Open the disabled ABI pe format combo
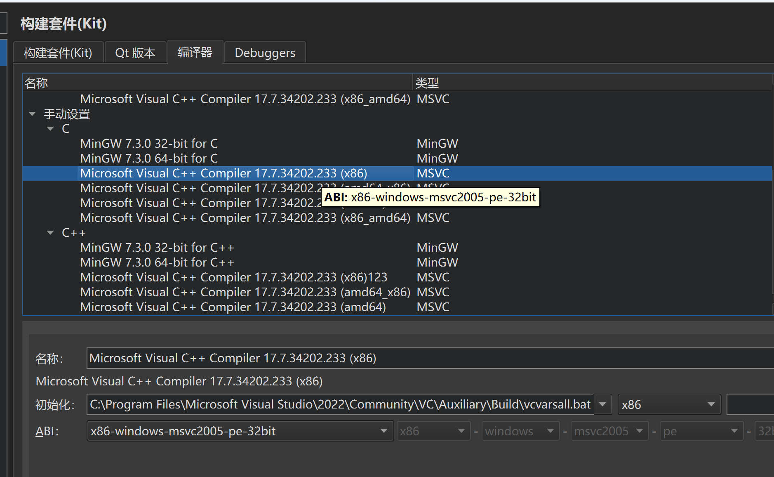 pyautogui.click(x=701, y=431)
